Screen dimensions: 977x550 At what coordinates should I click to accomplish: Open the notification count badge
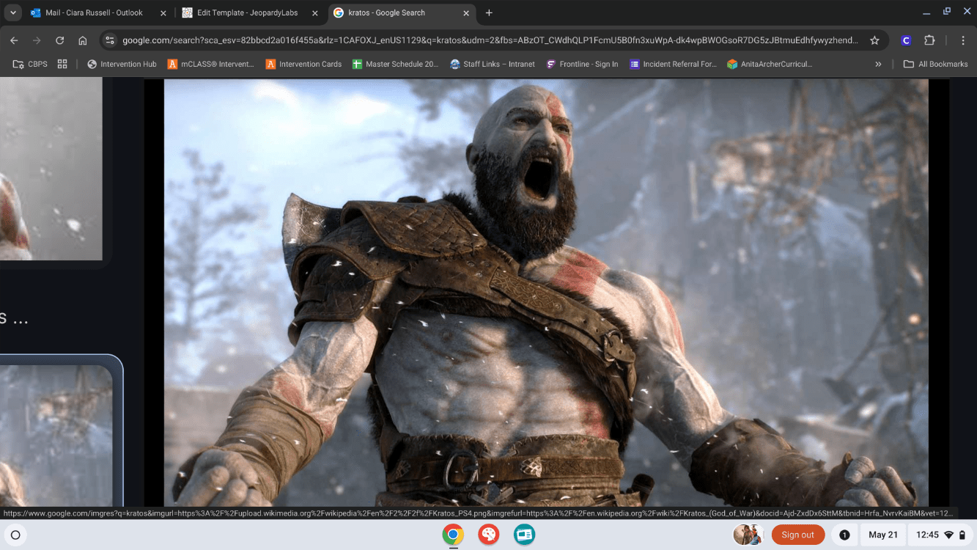click(844, 535)
